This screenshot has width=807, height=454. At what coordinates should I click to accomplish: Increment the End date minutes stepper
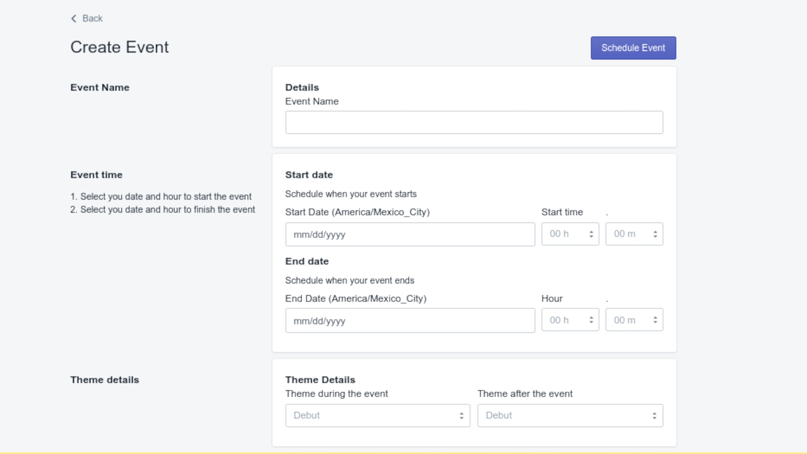[x=655, y=317]
